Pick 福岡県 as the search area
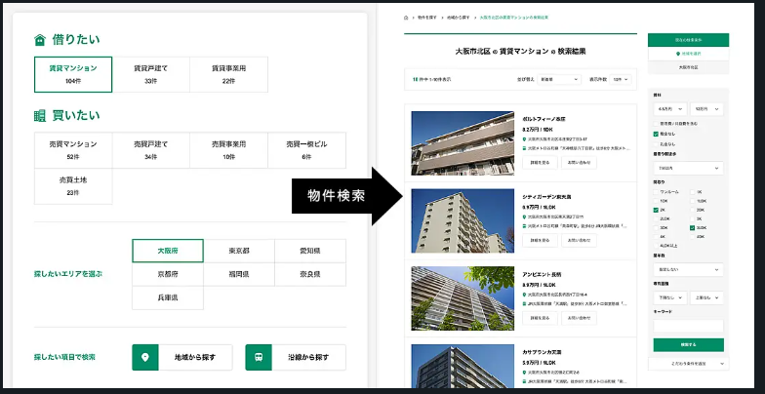The width and height of the screenshot is (765, 394). click(239, 274)
